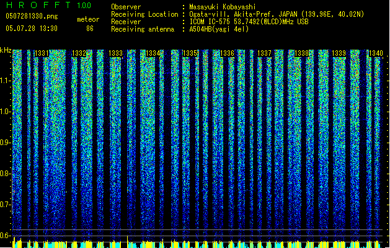Click the 1333 time marker
Image resolution: width=390 pixels, height=248 pixels.
pos(116,53)
